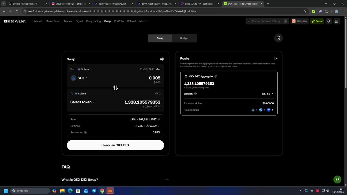Click the browser address bar URL
Image resolution: width=347 pixels, height=195 pixels.
tap(112, 12)
